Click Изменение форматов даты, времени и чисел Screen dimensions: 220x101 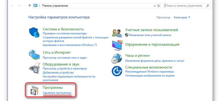[x=155, y=61]
